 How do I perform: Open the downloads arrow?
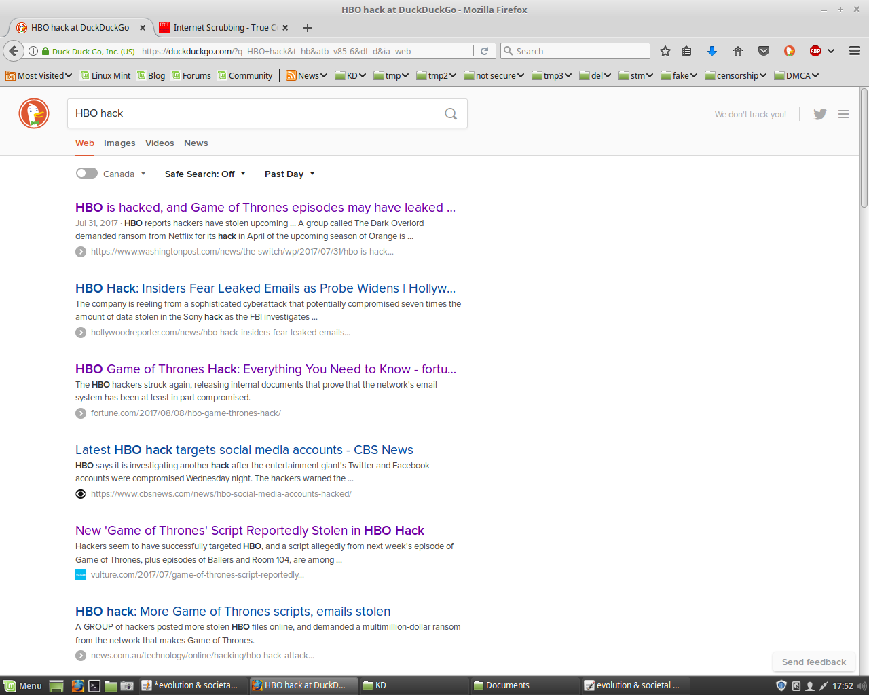(x=711, y=51)
